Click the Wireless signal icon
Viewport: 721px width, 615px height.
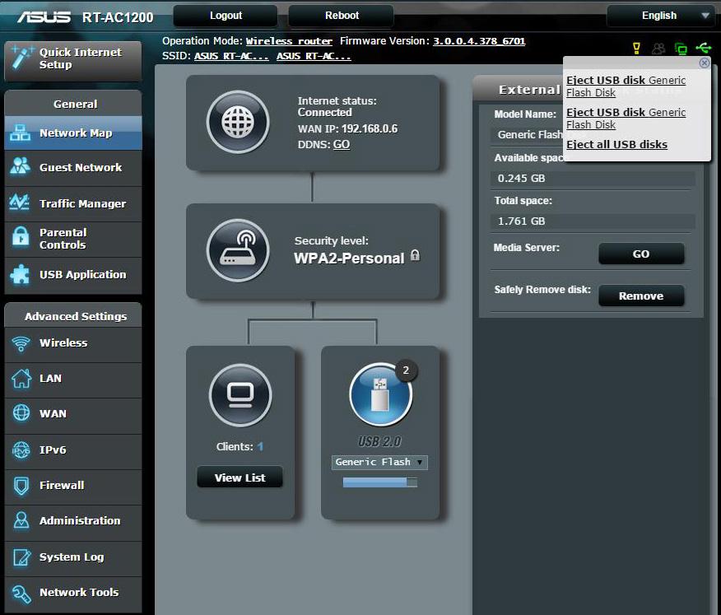[x=21, y=343]
